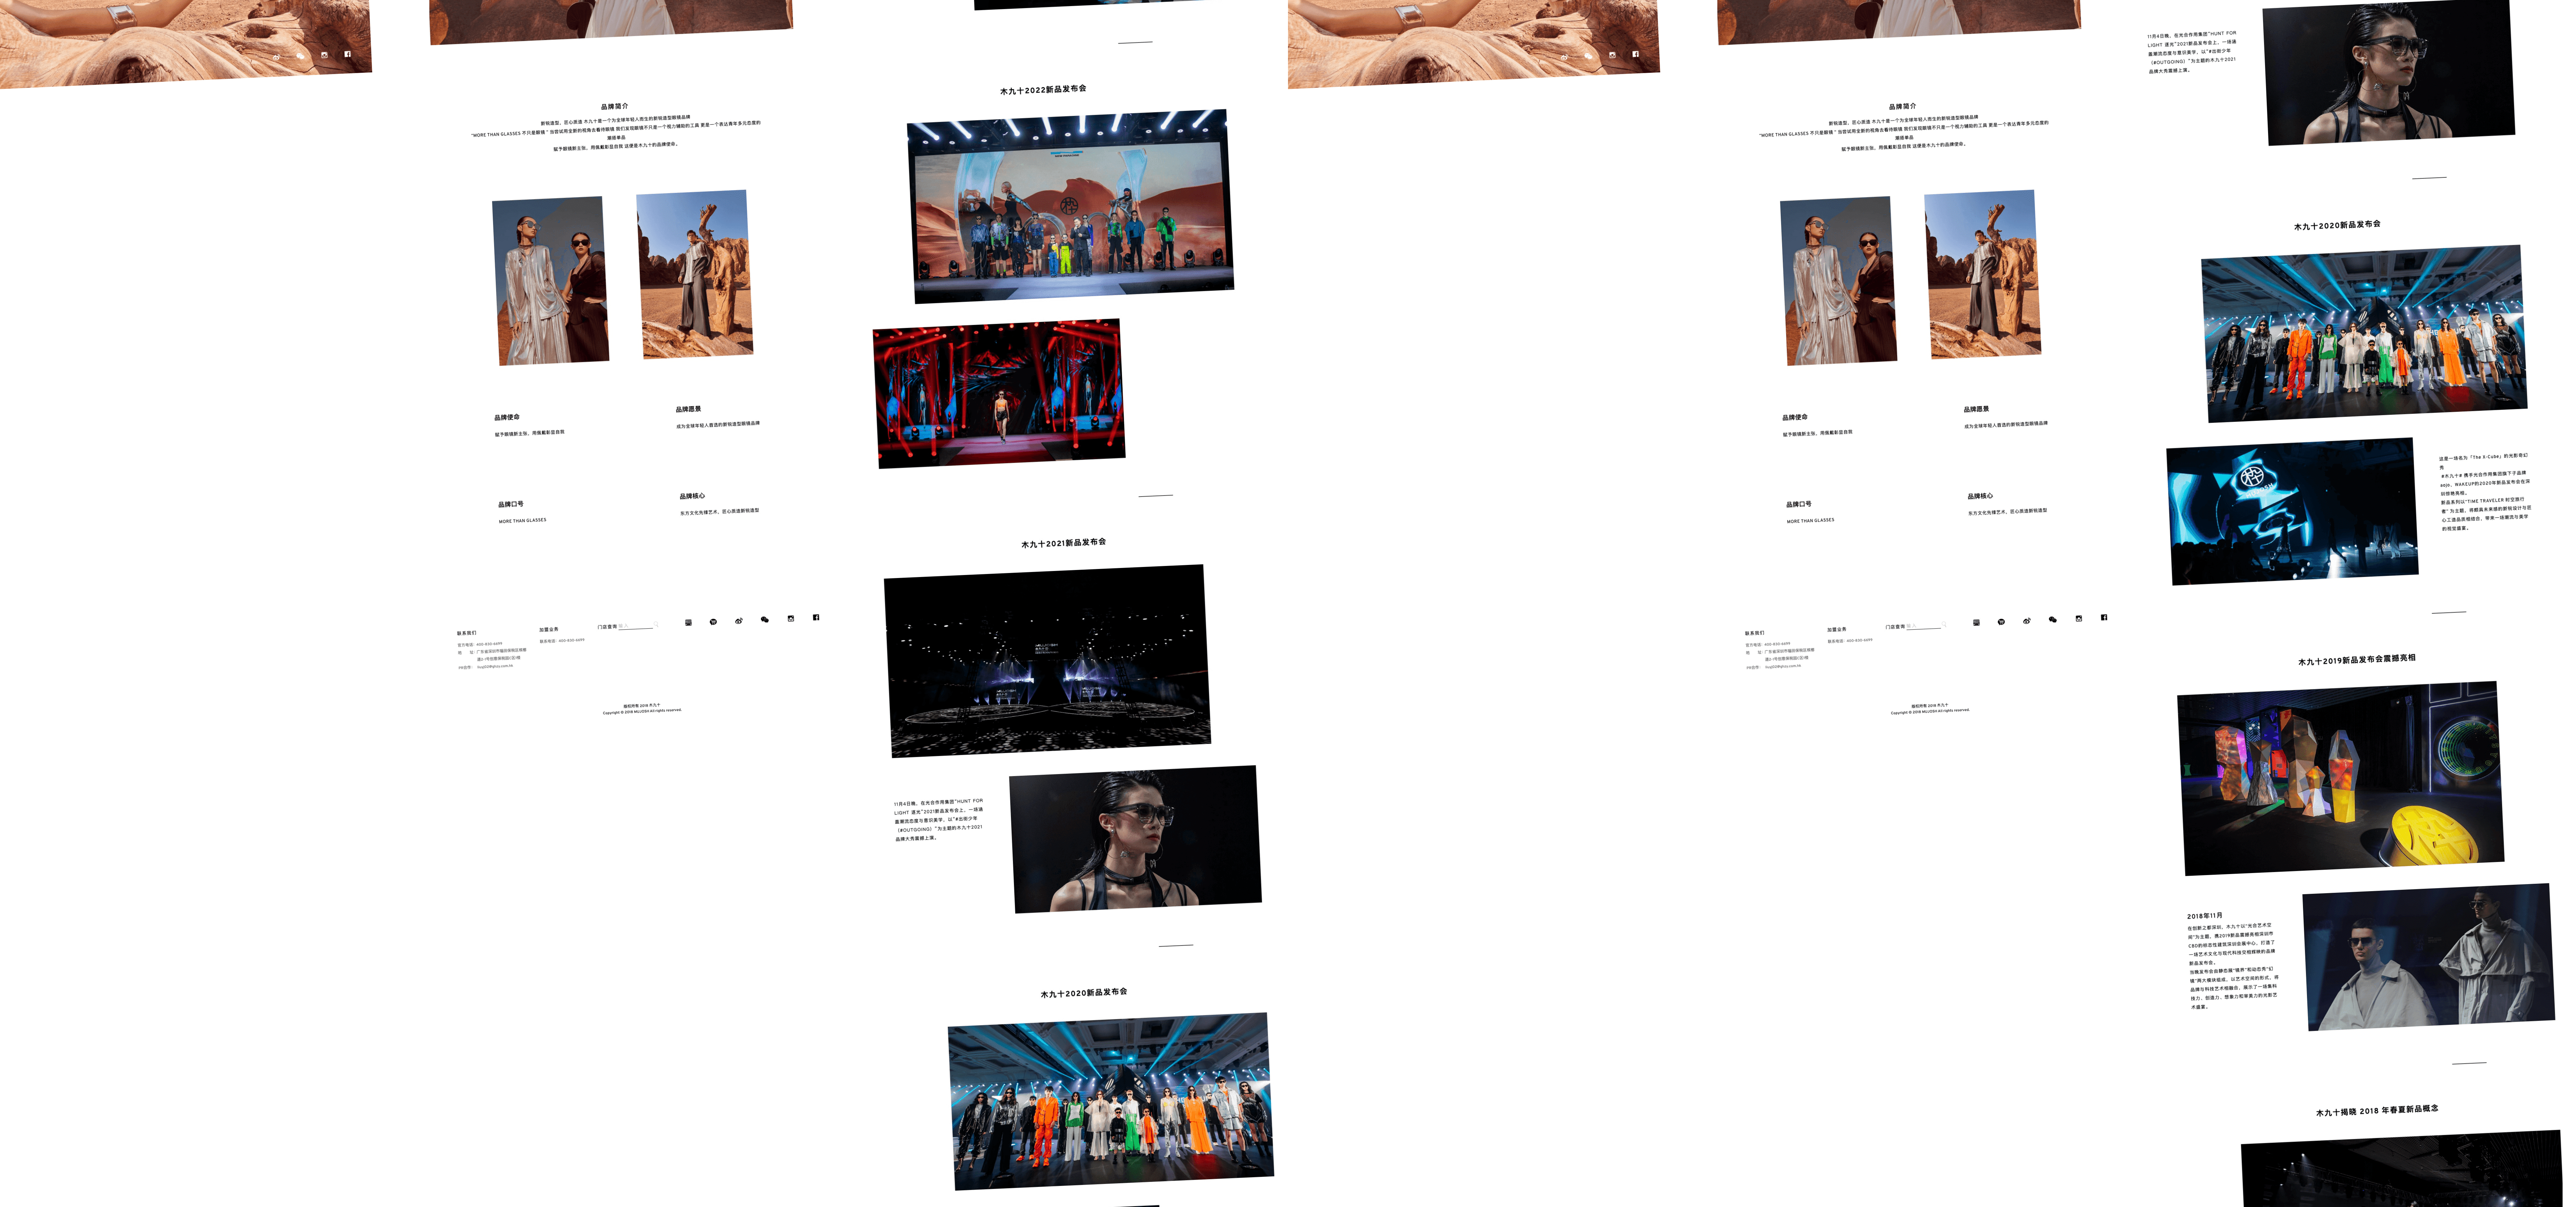Image resolution: width=2576 pixels, height=1207 pixels.
Task: Click the MUJOSH copyright line in the right footer
Action: click(1930, 711)
